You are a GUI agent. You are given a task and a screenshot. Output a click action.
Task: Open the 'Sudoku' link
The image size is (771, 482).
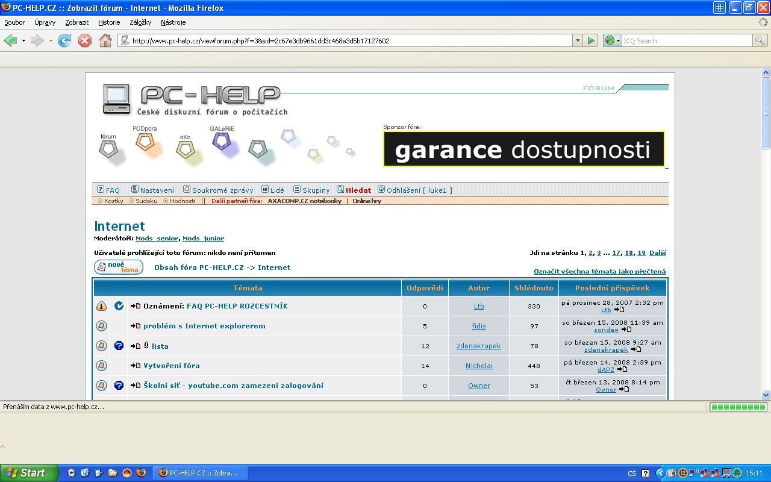coord(146,201)
